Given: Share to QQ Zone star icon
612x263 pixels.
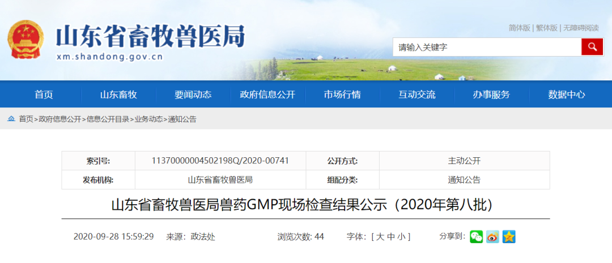Looking at the screenshot, I should pos(509,236).
